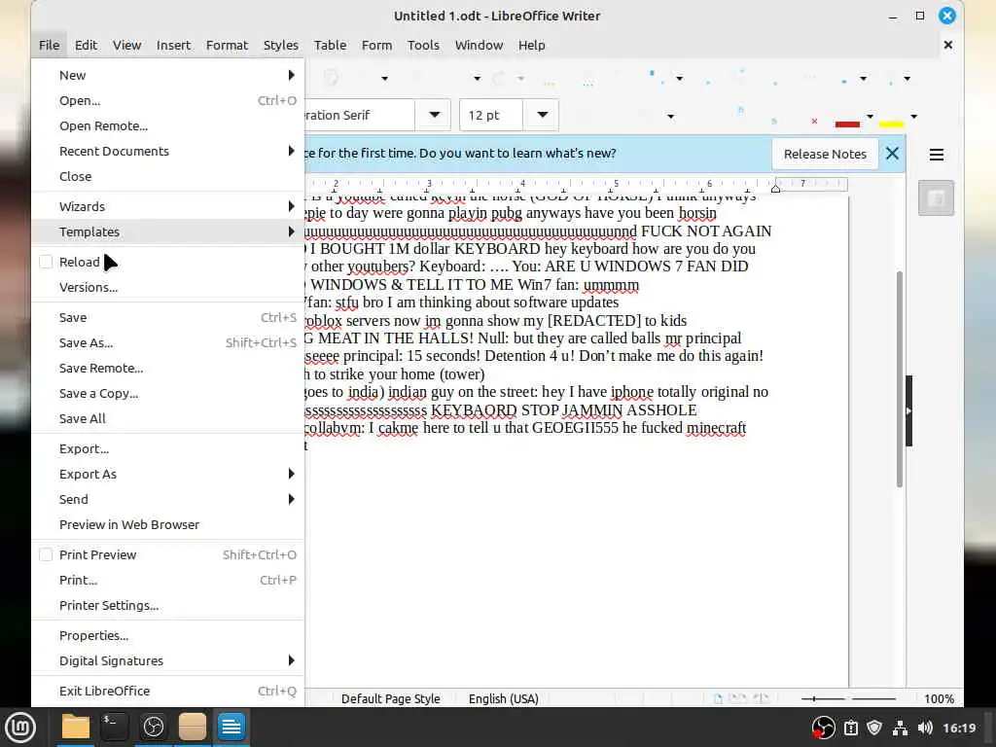Open the Terminal from the taskbar

115,727
